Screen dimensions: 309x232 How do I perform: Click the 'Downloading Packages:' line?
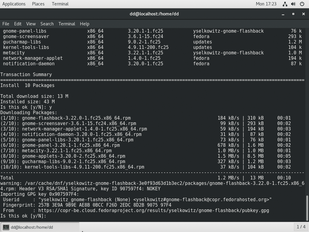(29, 113)
